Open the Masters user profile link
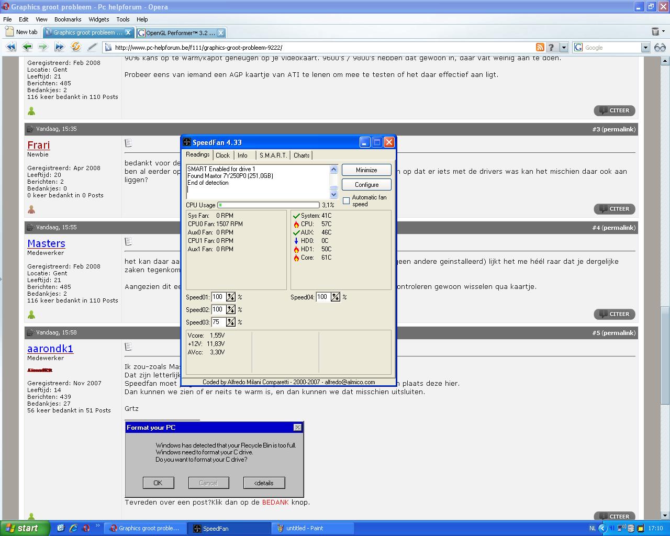This screenshot has height=536, width=670. (46, 243)
